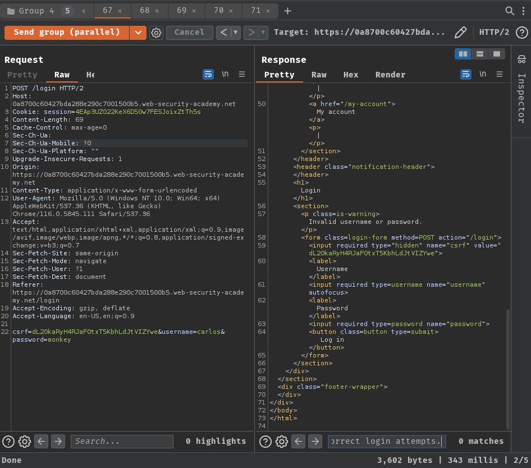Expand the Send group options dropdown
Screen dimensions: 531x468
click(x=138, y=33)
